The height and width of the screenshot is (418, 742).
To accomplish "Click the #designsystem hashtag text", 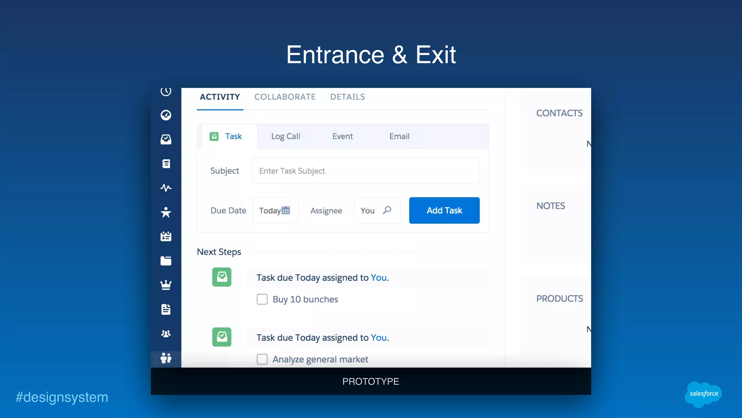I will pyautogui.click(x=62, y=397).
